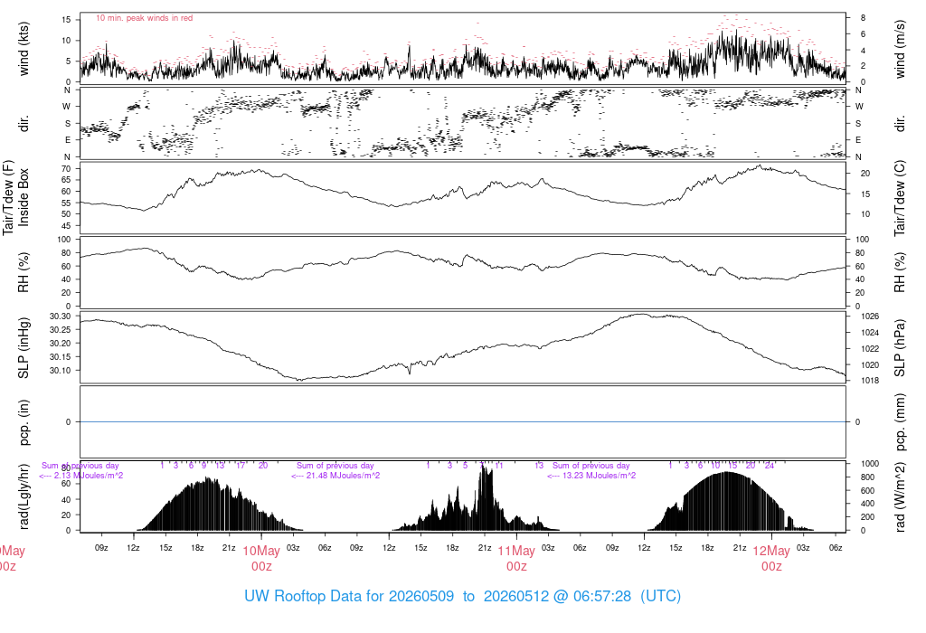Click the wind (m/s) right axis label
The width and height of the screenshot is (926, 633).
(900, 49)
